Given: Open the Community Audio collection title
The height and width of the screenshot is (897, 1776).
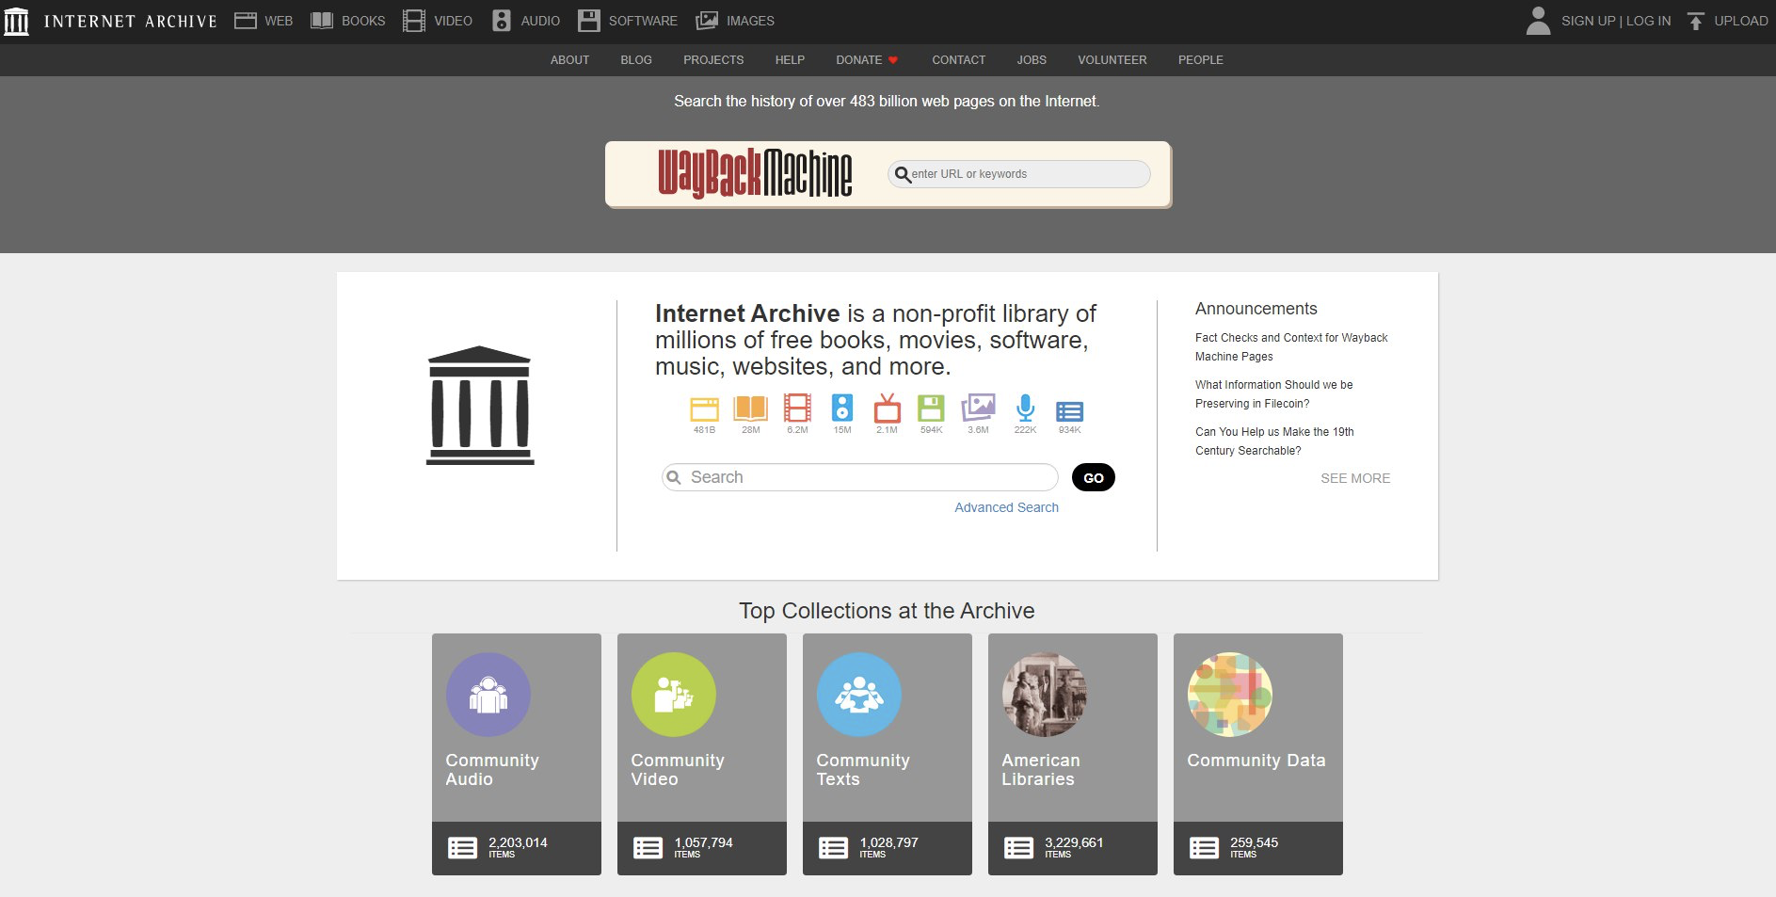Looking at the screenshot, I should (492, 769).
